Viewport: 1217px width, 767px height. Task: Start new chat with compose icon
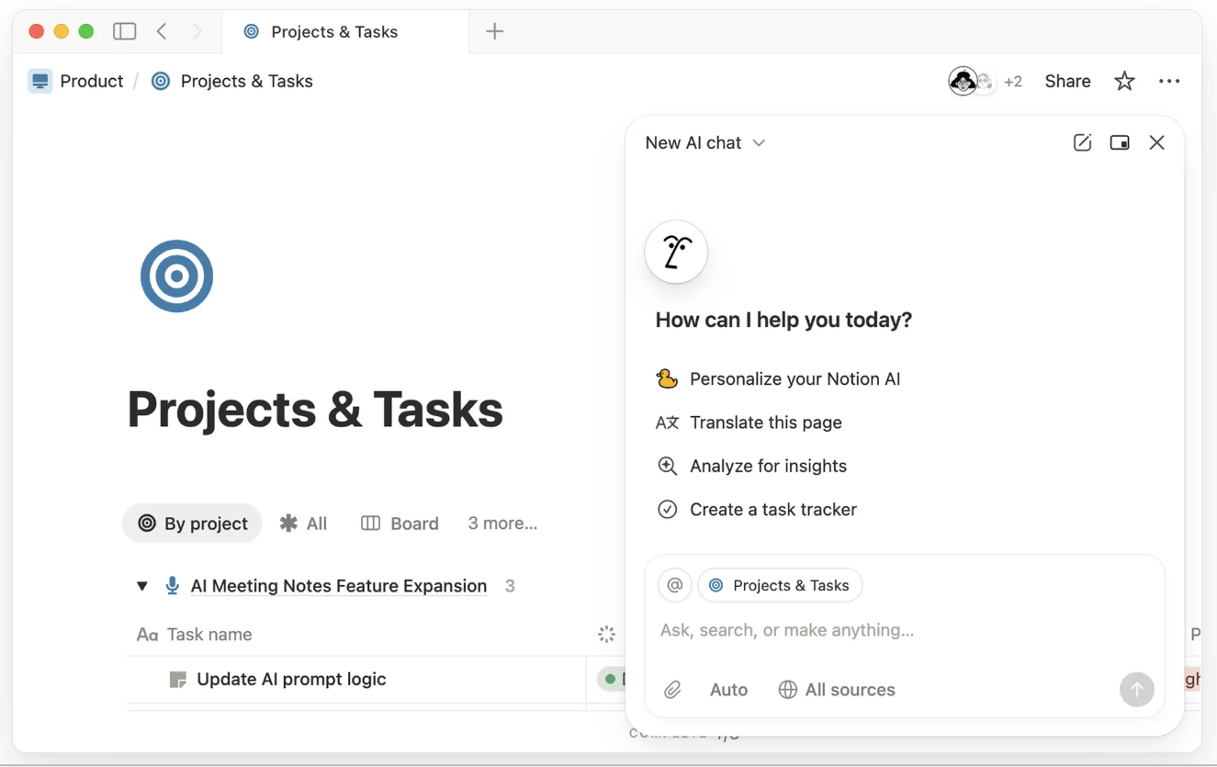(x=1082, y=142)
